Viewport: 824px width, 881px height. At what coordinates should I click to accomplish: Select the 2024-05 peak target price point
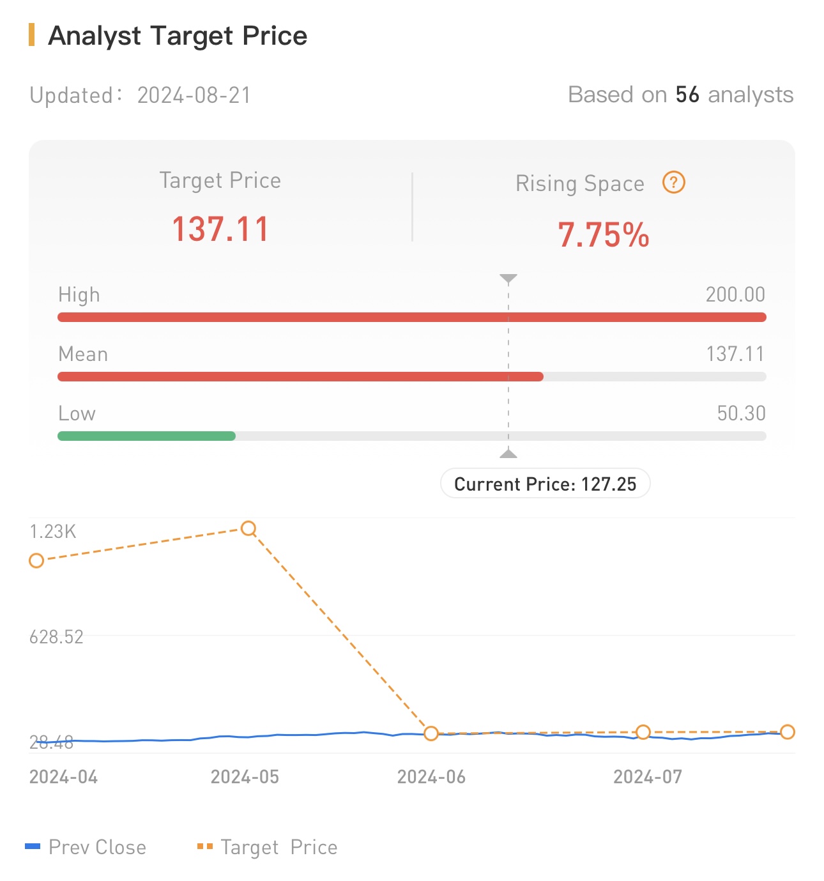[248, 528]
